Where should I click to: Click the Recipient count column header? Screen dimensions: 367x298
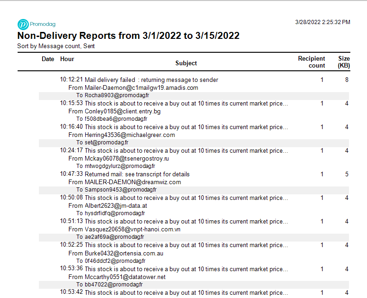[x=311, y=62]
